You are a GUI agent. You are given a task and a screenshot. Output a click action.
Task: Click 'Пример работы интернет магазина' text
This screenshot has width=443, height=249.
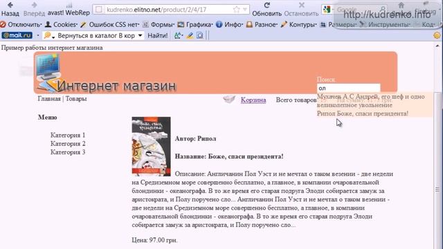[52, 48]
